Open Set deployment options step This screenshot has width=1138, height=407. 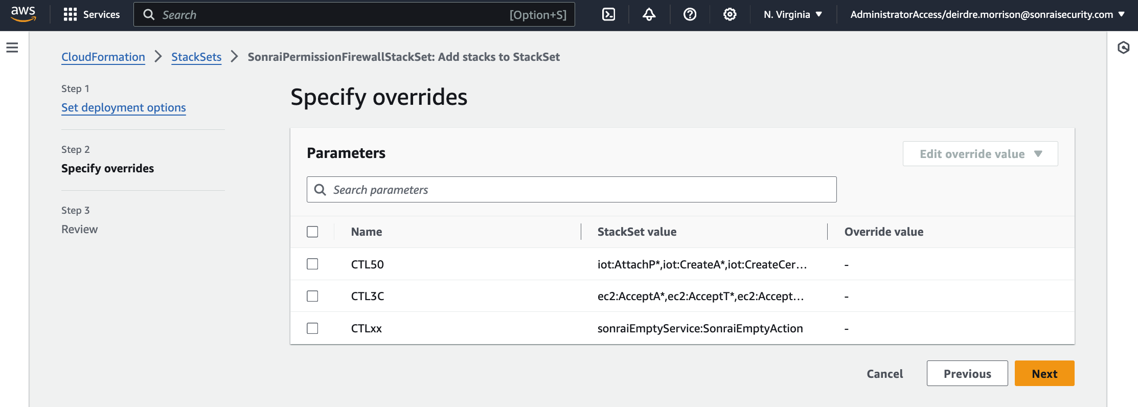(x=124, y=107)
